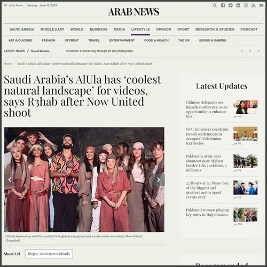Click Pakistan army story thumbnail
This screenshot has height=267, width=267.
[x=246, y=161]
